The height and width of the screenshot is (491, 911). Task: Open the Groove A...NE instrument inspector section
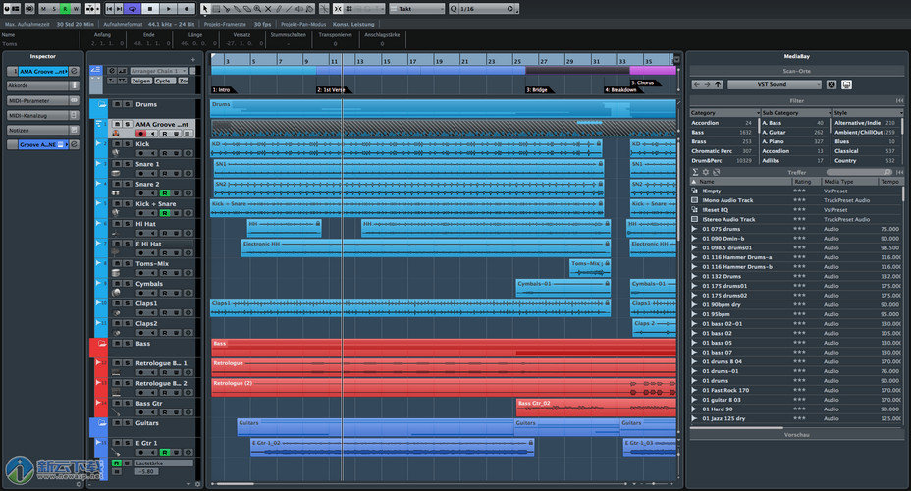point(43,144)
